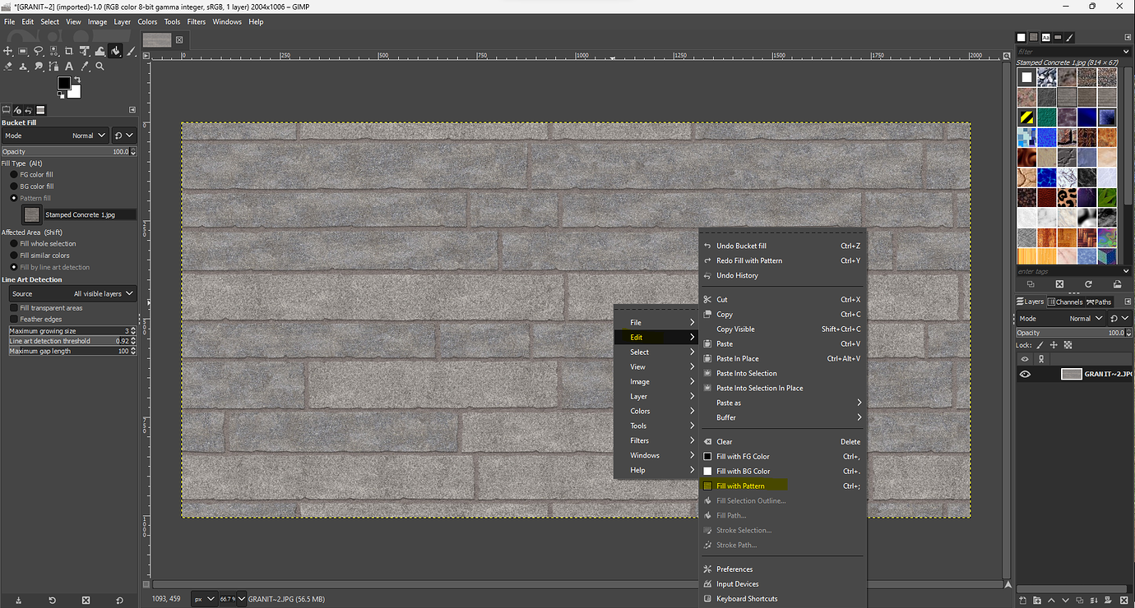Switch to the Channels tab

click(x=1064, y=302)
